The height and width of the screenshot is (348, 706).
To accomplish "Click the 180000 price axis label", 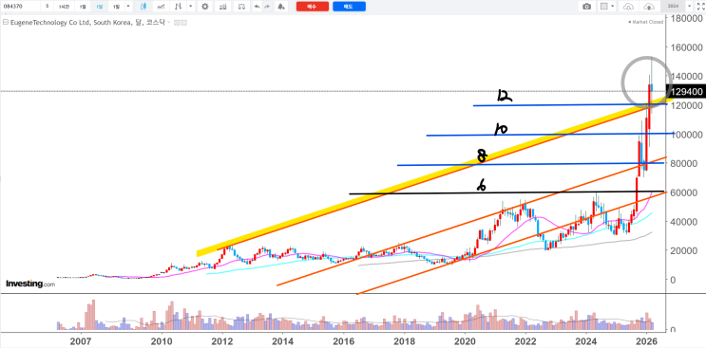I will point(687,18).
